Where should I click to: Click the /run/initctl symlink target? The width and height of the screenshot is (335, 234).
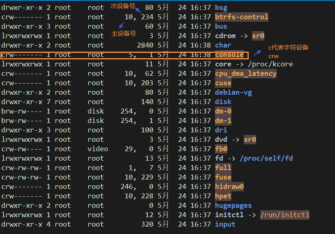pyautogui.click(x=285, y=215)
